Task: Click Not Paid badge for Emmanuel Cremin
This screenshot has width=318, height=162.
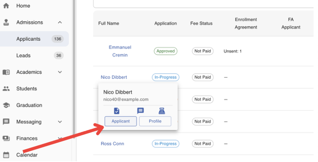Action: point(202,51)
